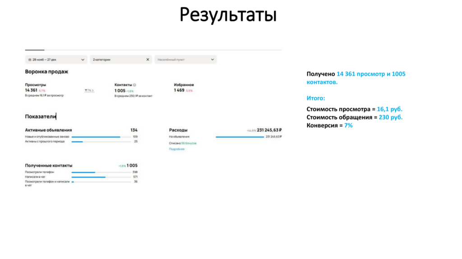
Task: Click the 230 руб. contact cost value
Action: point(391,117)
